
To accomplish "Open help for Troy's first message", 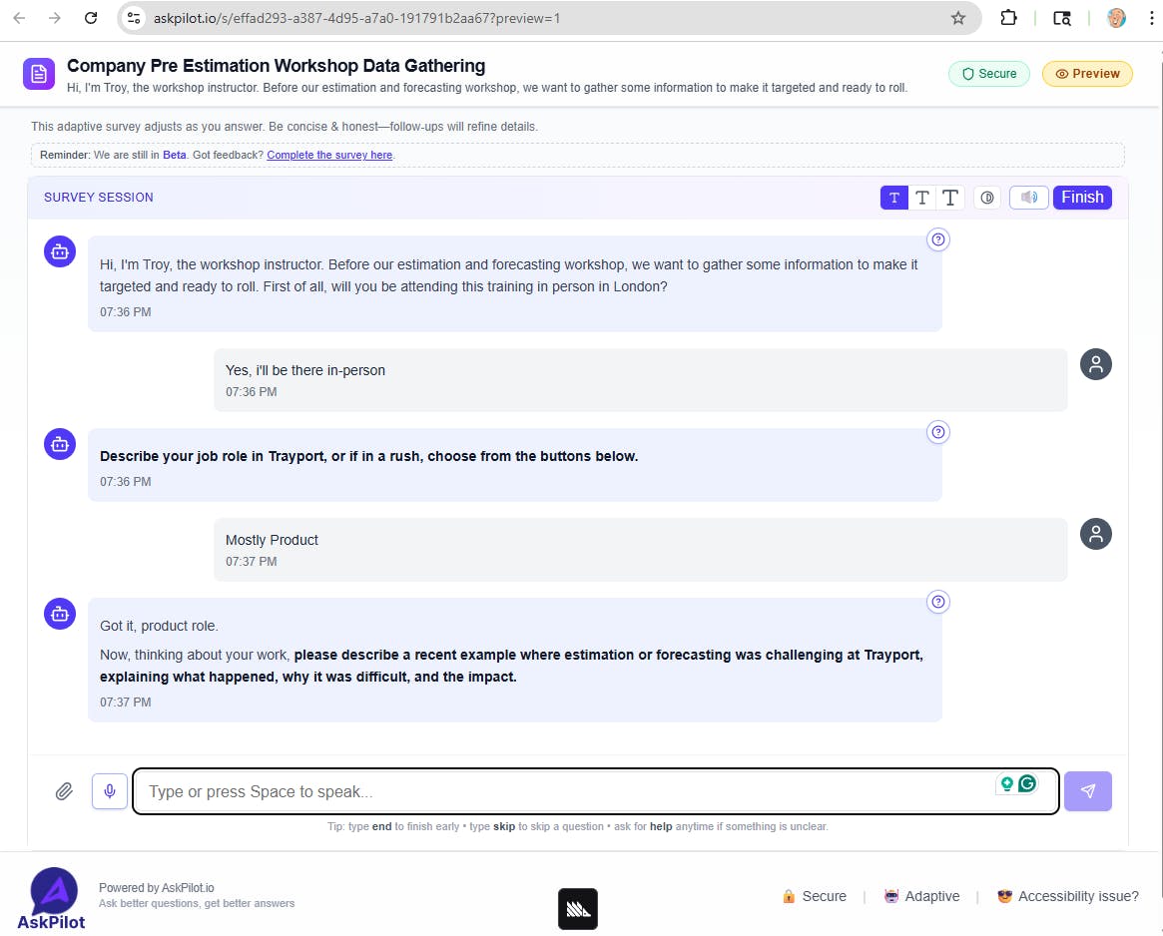I will pyautogui.click(x=938, y=239).
